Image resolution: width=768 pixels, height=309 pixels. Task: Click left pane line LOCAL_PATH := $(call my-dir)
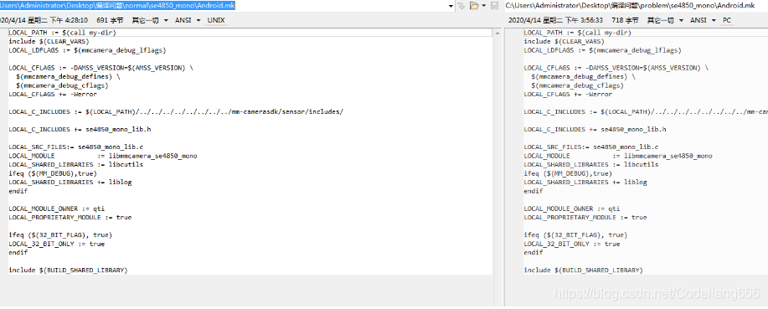pos(62,33)
